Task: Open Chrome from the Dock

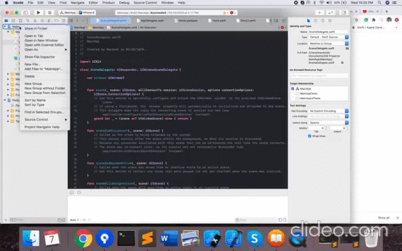Action: click(x=83, y=238)
